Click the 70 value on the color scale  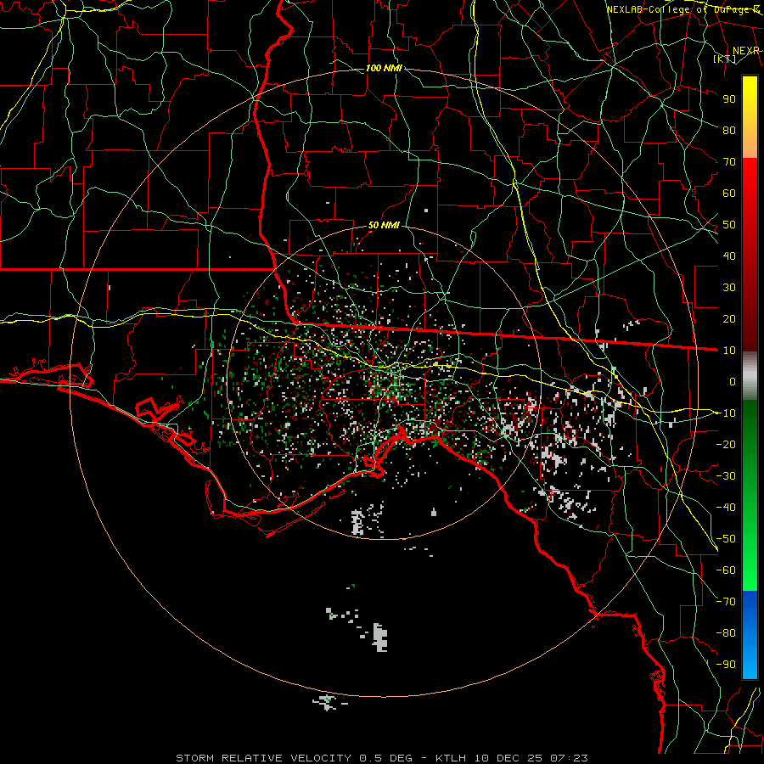tap(729, 162)
